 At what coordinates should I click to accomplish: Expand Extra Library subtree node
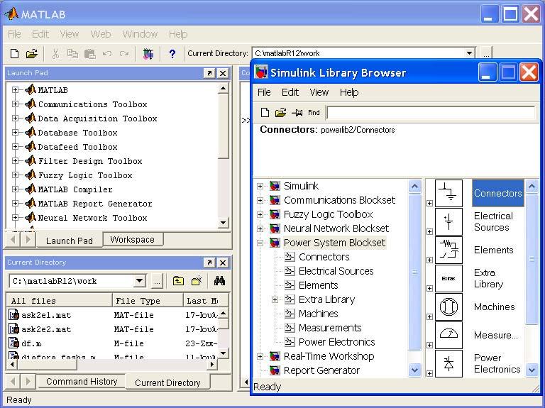pos(275,299)
